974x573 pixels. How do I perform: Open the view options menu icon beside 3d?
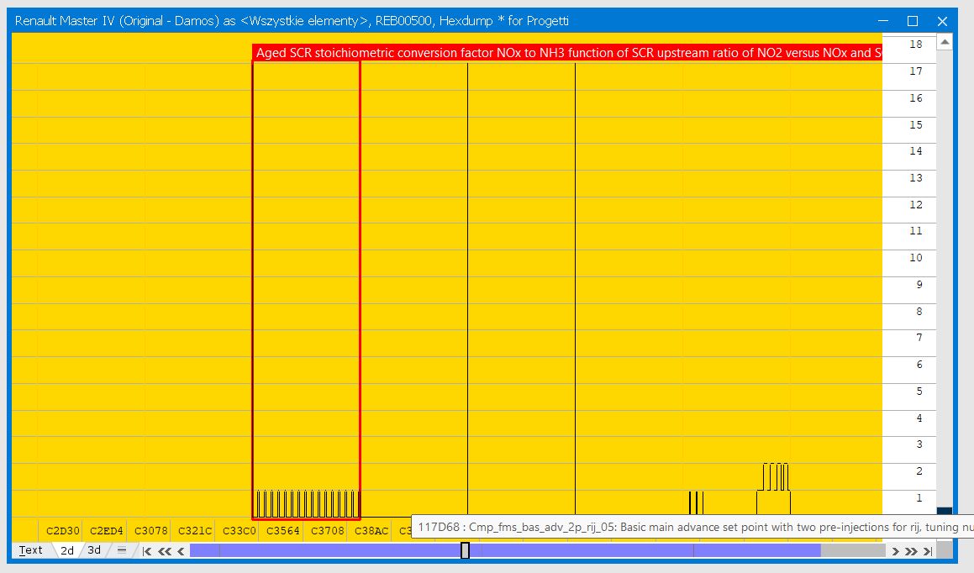click(122, 550)
